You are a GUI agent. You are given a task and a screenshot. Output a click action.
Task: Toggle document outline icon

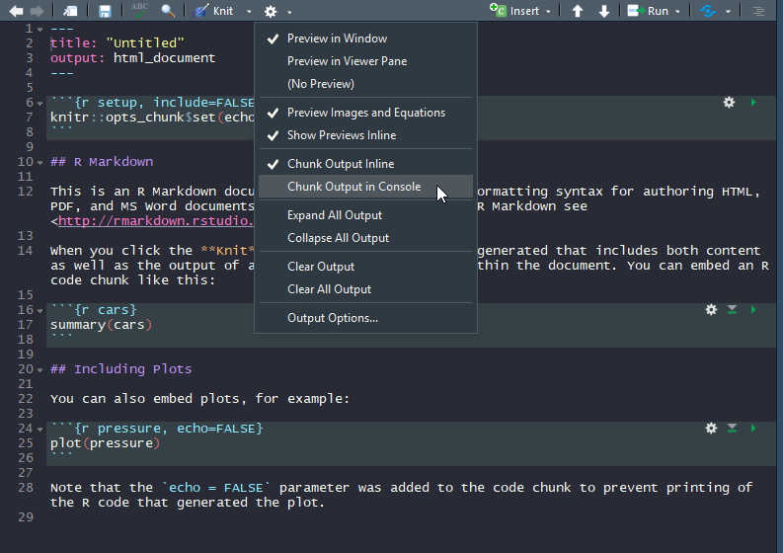[x=759, y=11]
